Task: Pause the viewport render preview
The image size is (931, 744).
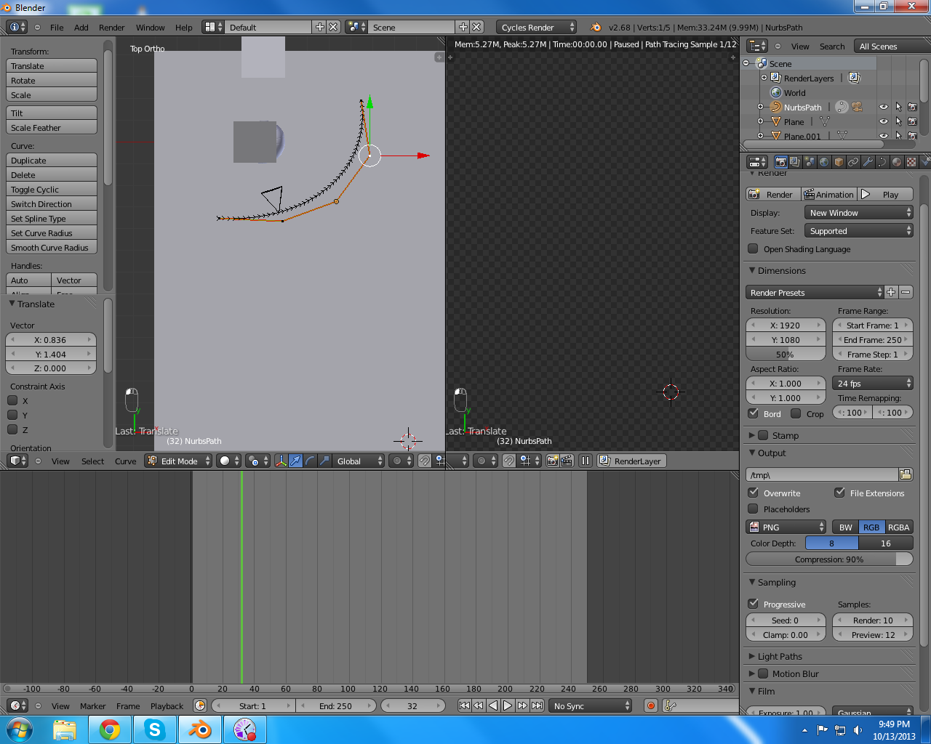Action: point(586,461)
